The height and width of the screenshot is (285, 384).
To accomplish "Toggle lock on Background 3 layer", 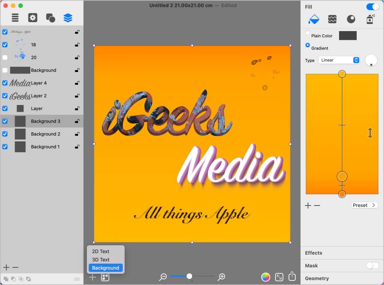I will [x=77, y=121].
